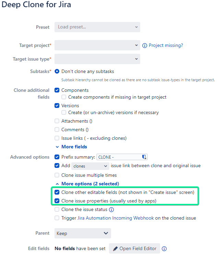Click the Prefix summary text field

click(x=119, y=157)
